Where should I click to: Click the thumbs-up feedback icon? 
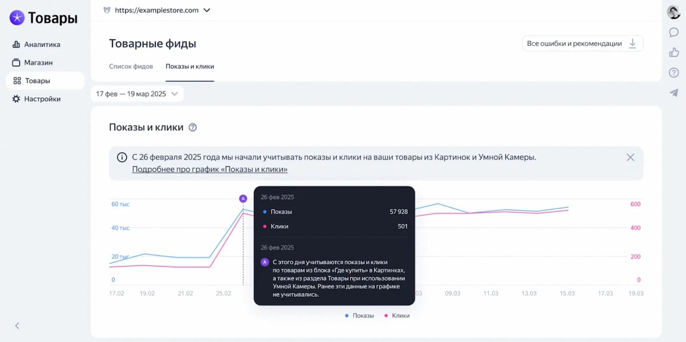point(673,53)
